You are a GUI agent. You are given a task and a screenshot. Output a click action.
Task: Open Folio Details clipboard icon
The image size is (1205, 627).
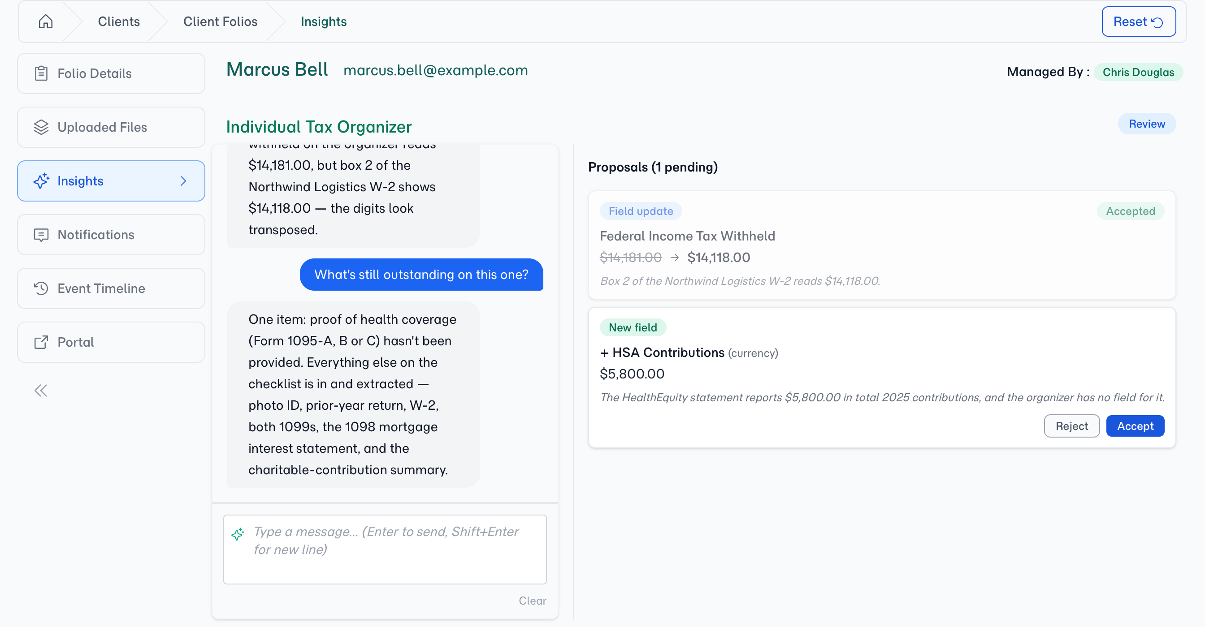(x=41, y=73)
